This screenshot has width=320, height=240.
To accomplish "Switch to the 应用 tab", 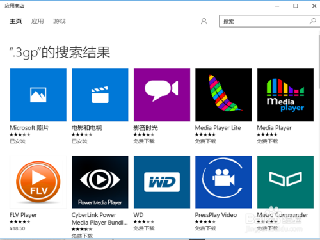I will click(38, 21).
